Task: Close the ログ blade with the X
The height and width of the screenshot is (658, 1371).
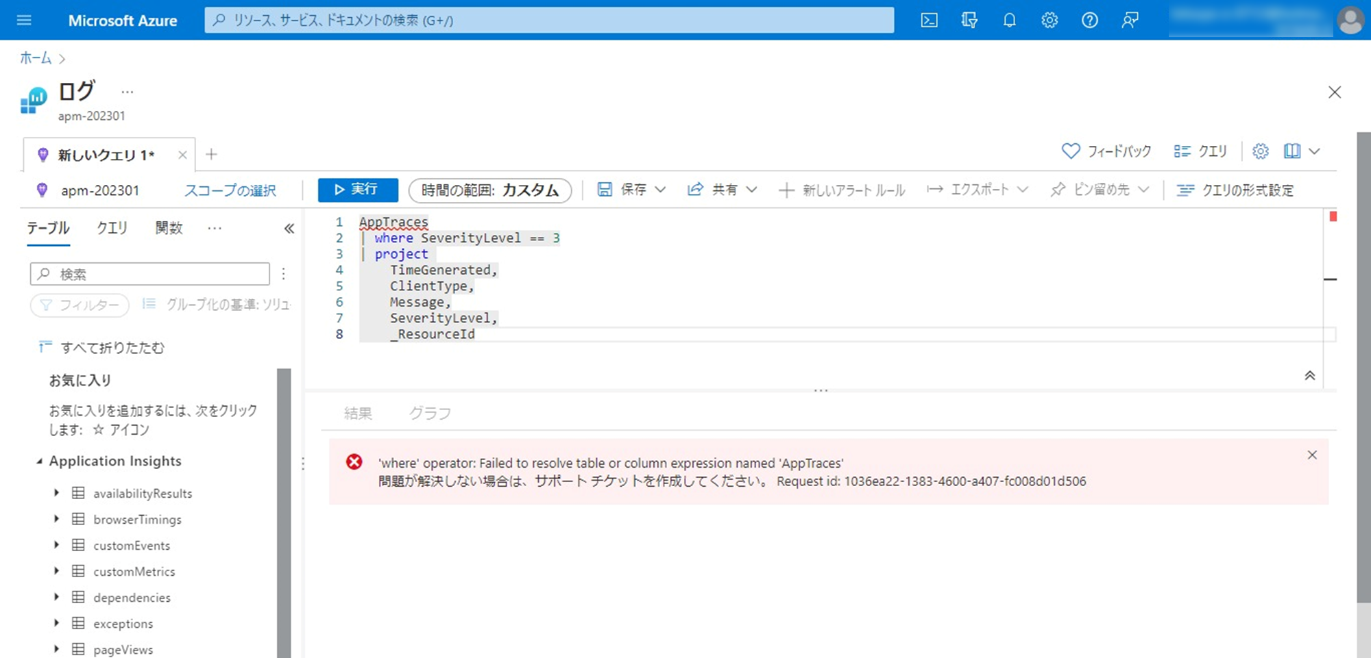Action: coord(1334,92)
